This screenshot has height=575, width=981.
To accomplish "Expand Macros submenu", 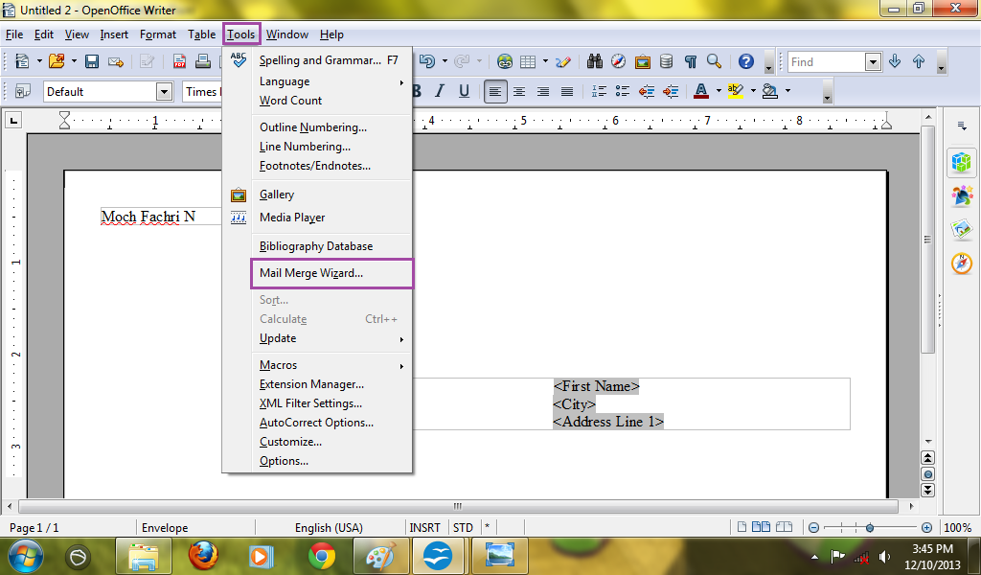I will [331, 365].
